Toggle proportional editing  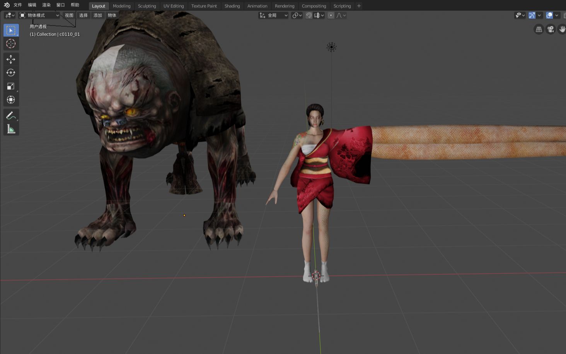pyautogui.click(x=331, y=15)
